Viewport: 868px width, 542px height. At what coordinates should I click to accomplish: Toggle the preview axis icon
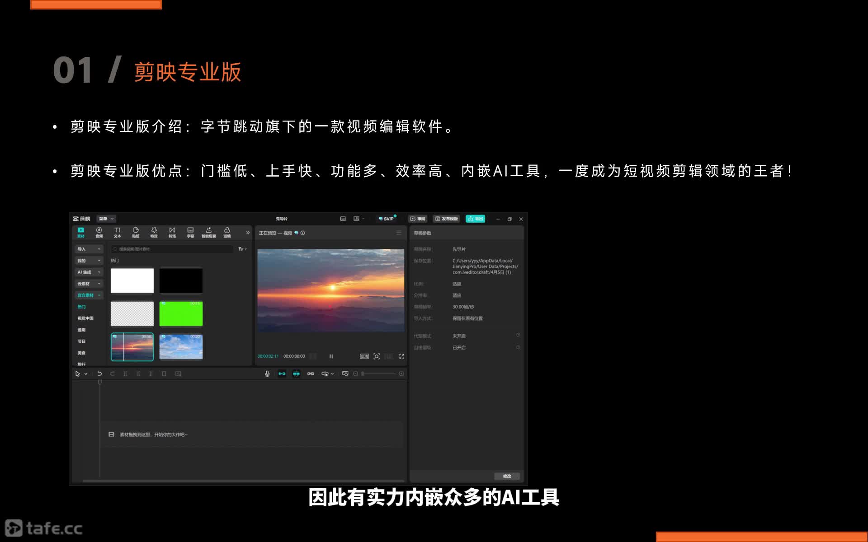point(325,374)
